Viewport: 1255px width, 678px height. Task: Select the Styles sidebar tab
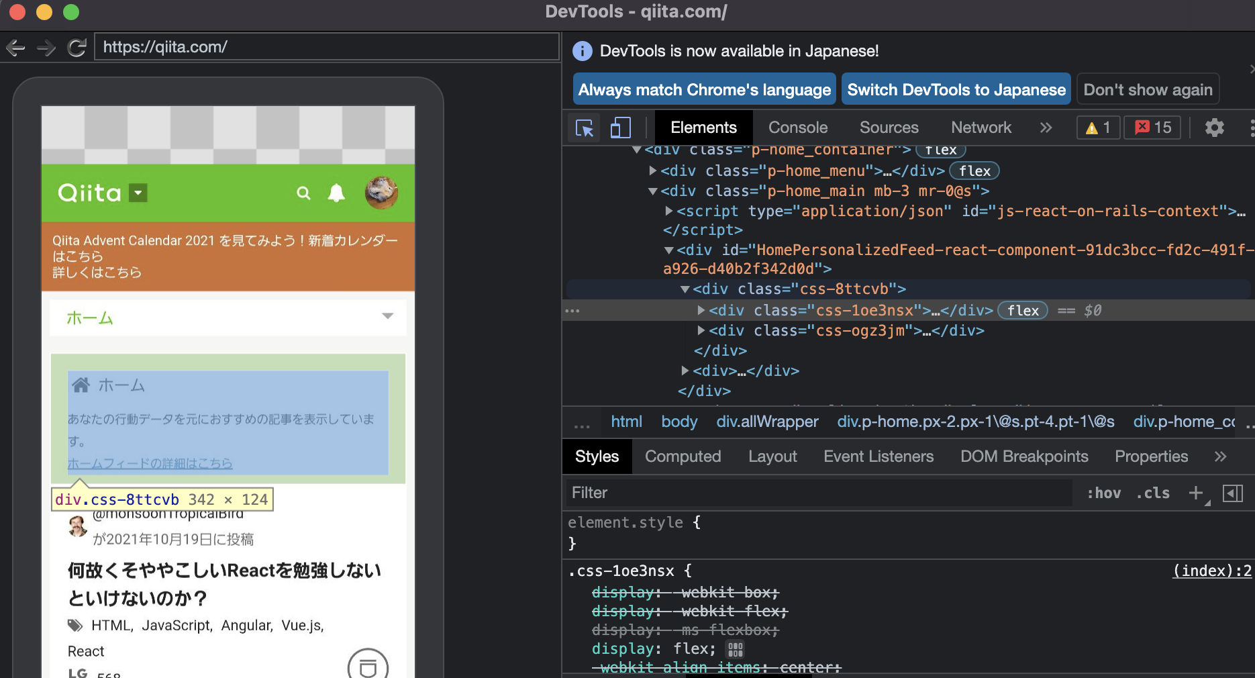(597, 456)
